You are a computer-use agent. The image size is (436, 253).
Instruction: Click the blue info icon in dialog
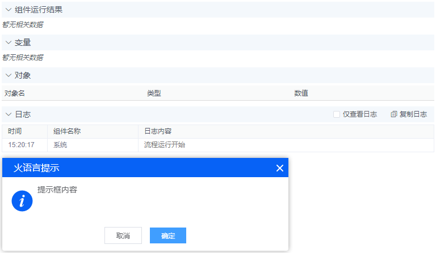pyautogui.click(x=22, y=201)
